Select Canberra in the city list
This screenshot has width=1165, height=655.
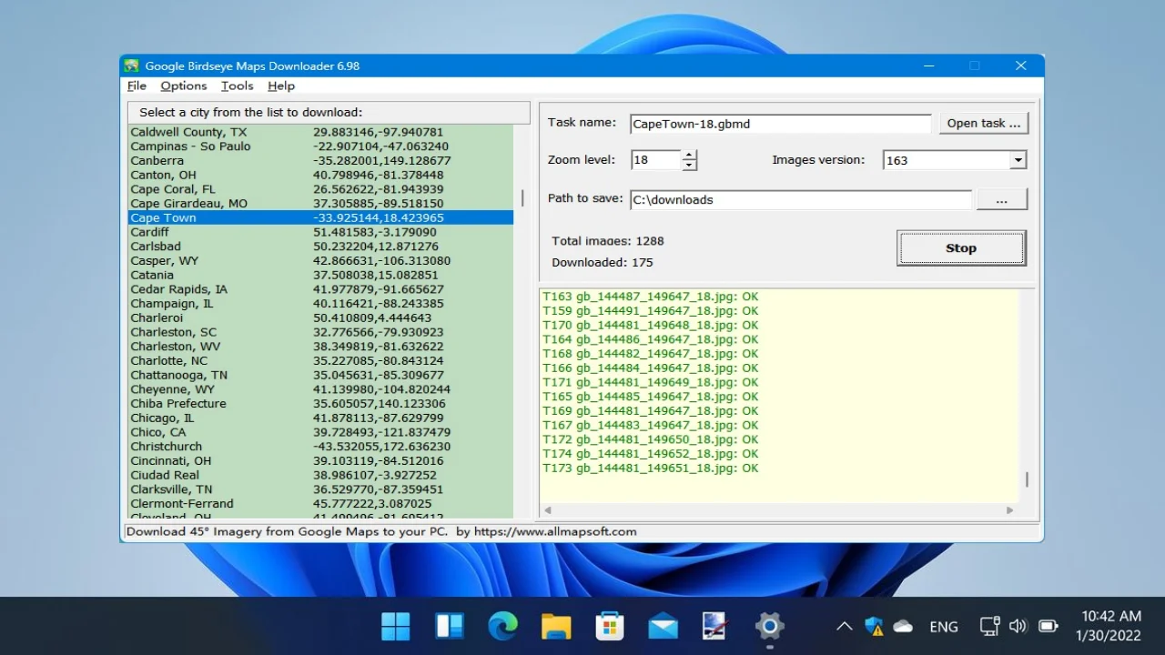[x=320, y=161]
